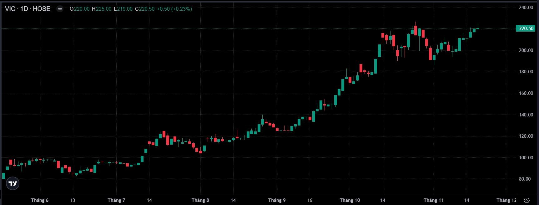The height and width of the screenshot is (205, 539).
Task: Open chart settings hexagon gear icon
Action: [526, 200]
